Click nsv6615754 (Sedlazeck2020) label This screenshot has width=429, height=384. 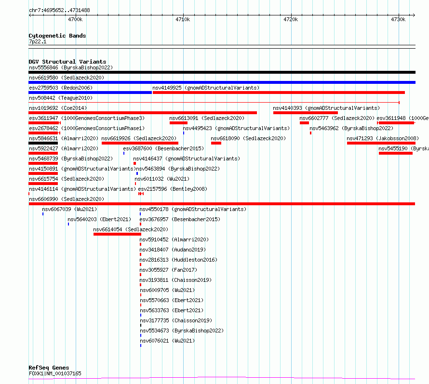click(x=67, y=179)
